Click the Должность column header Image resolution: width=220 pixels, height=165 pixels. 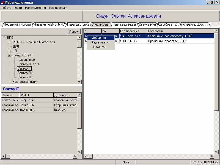coord(65,95)
